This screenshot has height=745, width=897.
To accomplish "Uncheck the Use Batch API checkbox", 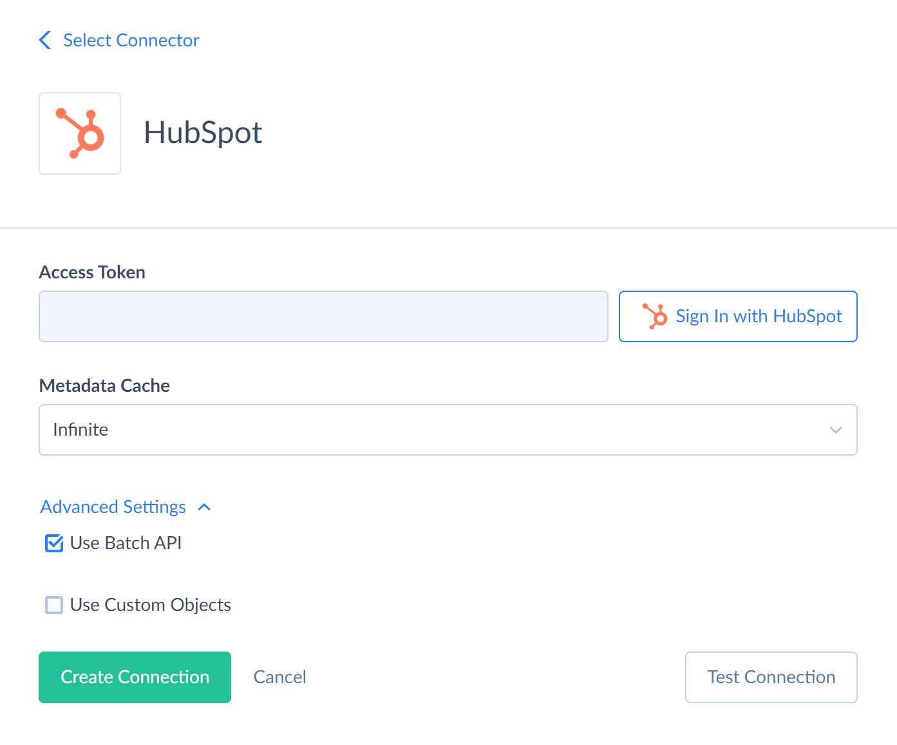I will point(54,543).
